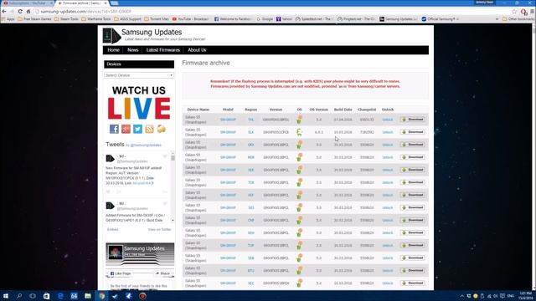Open the SLK region link
Viewport: 536px width, 301px height.
click(251, 132)
